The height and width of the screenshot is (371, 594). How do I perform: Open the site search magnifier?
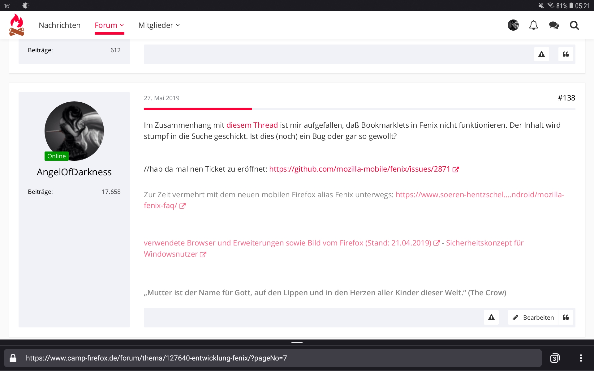574,25
